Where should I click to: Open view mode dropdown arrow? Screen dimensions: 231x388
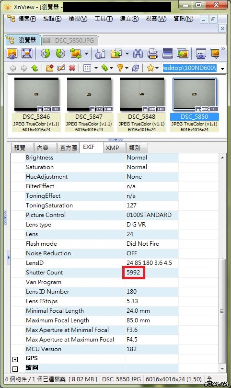96,68
